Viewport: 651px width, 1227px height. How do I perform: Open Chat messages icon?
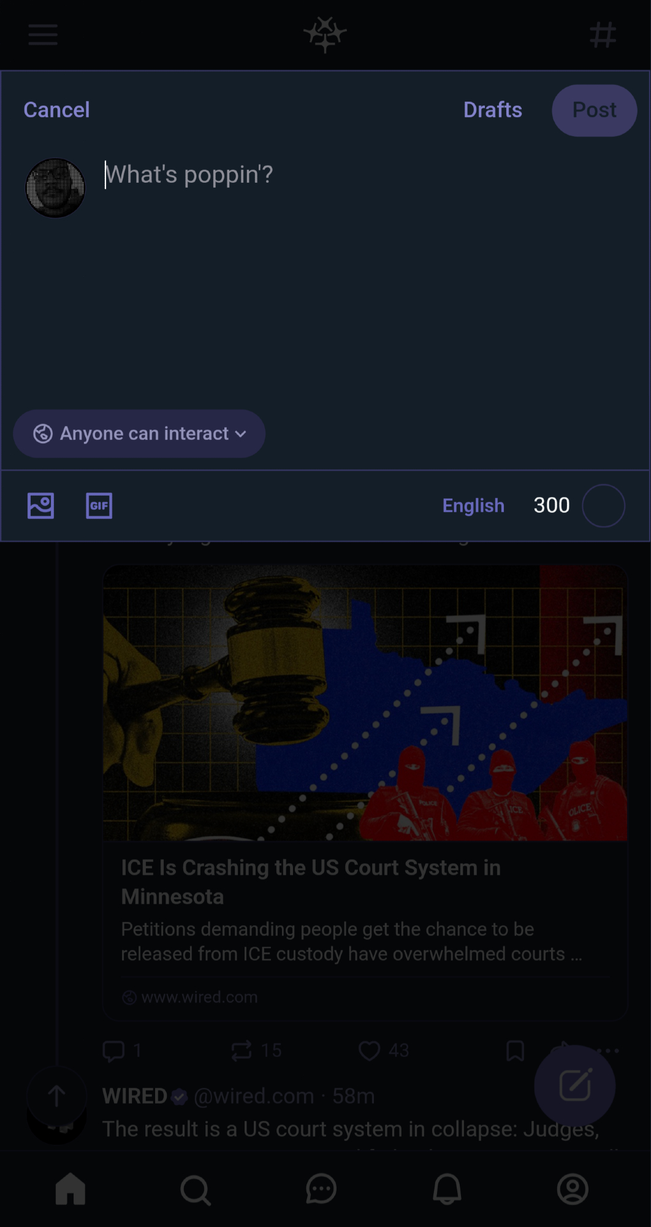321,1189
